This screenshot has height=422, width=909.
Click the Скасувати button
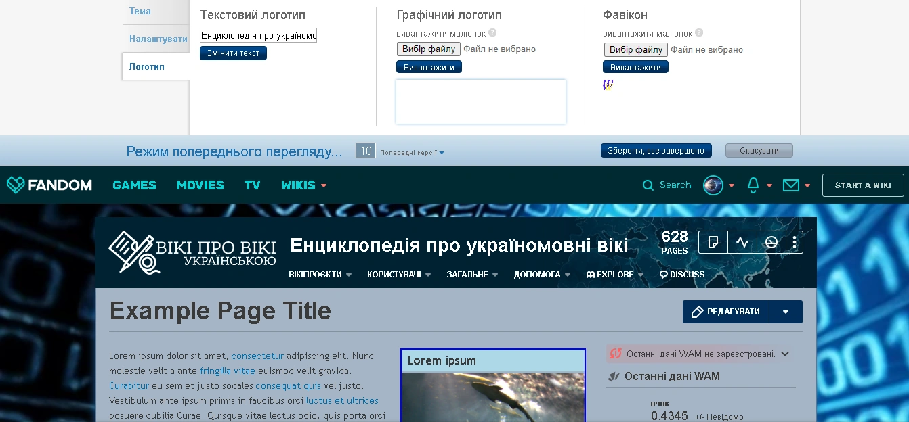pos(759,150)
